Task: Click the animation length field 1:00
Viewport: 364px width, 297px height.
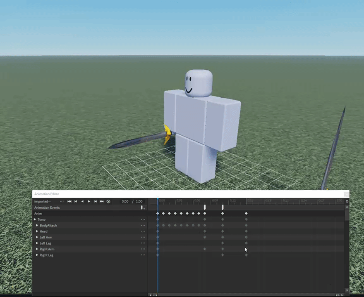Action: (x=139, y=201)
